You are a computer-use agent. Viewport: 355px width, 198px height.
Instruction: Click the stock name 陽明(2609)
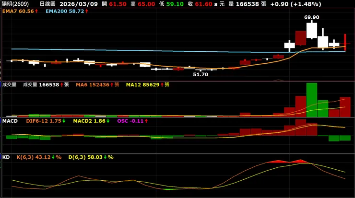pyautogui.click(x=15, y=4)
